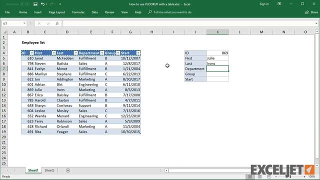The width and height of the screenshot is (320, 180).
Task: Click the lookup cell showing Irons
Action: (x=217, y=63)
